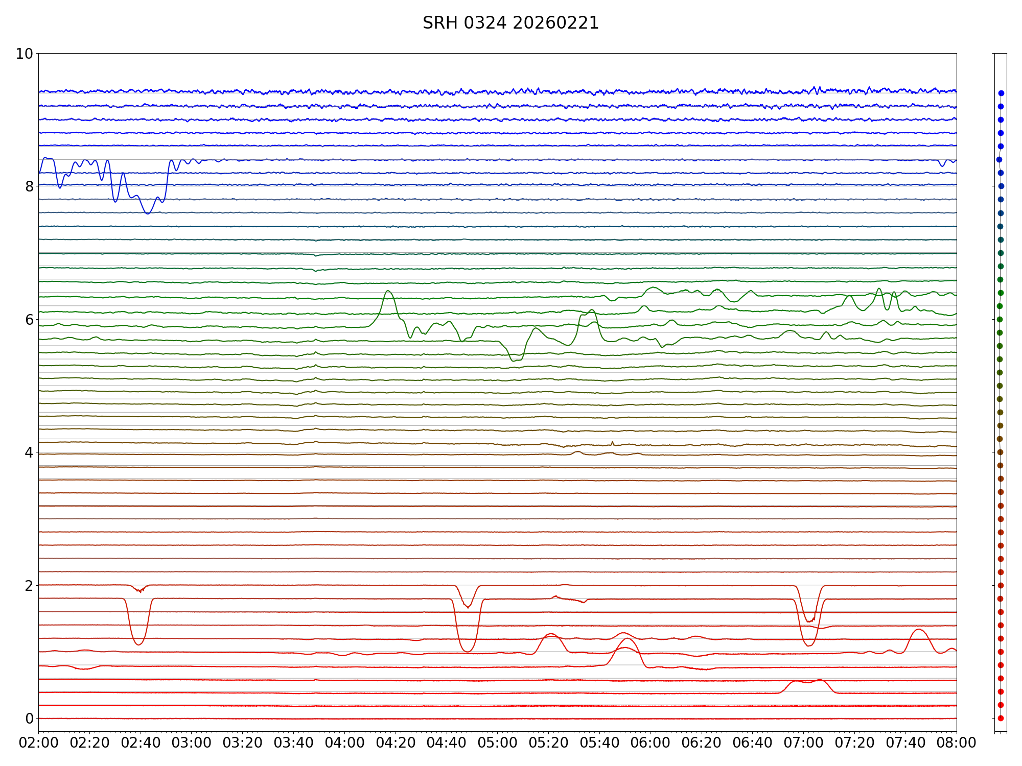
Task: Click the deep red dip near 02:40
Action: click(138, 644)
